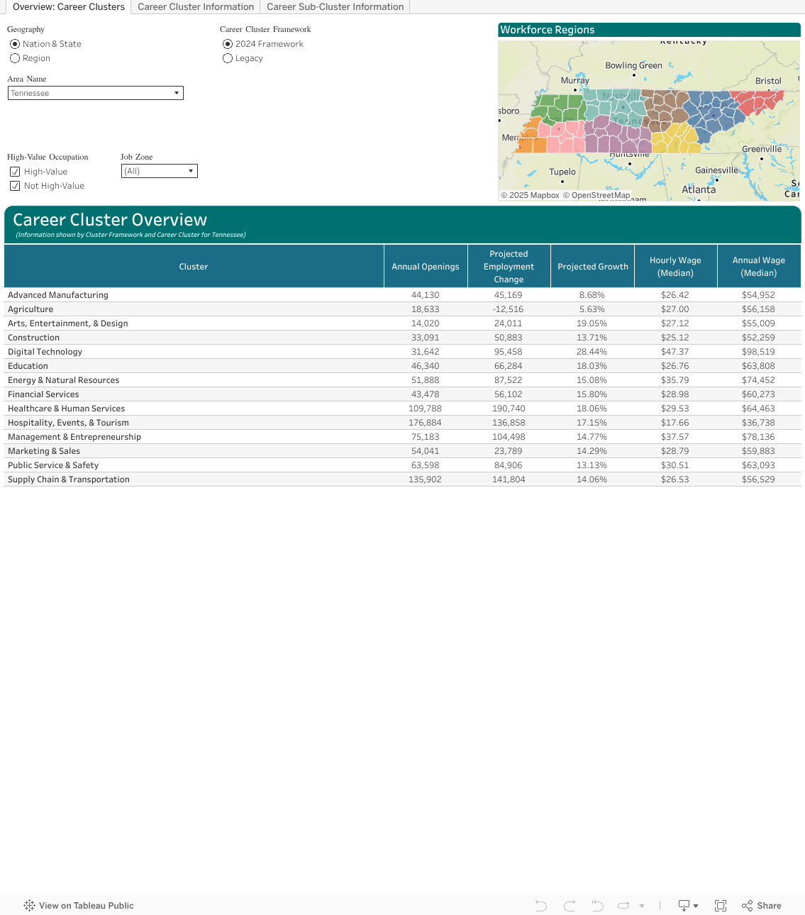Screen dimensions: 805x915
Task: Select the Digital Technology row
Action: 402,352
